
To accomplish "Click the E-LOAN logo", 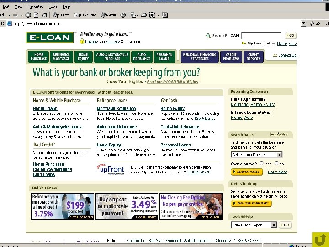I will (49, 38).
